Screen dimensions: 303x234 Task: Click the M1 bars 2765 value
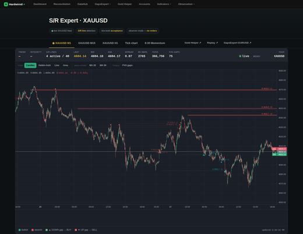click(142, 56)
